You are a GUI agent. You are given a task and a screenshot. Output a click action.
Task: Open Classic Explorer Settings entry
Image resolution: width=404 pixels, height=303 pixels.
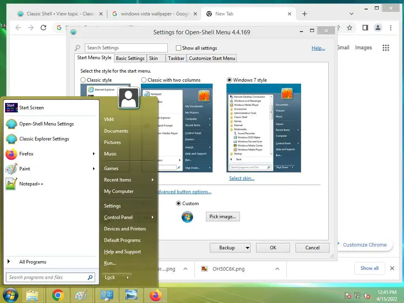click(x=51, y=139)
